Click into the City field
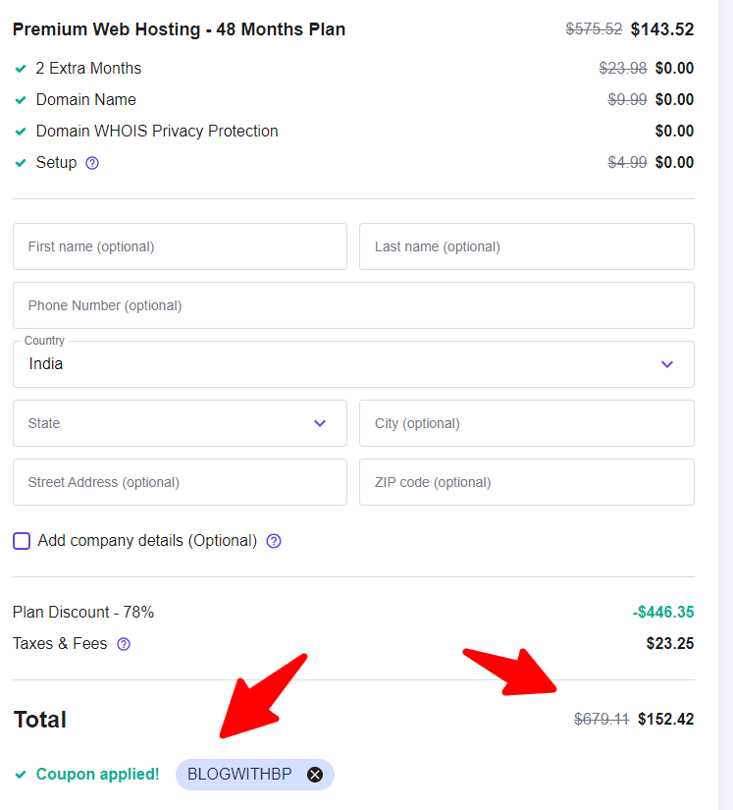This screenshot has height=810, width=733. coord(526,423)
